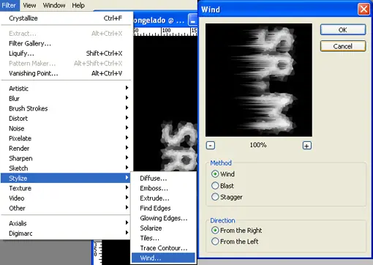Open Vanishing Point filter
This screenshot has height=265, width=373.
(x=66, y=73)
